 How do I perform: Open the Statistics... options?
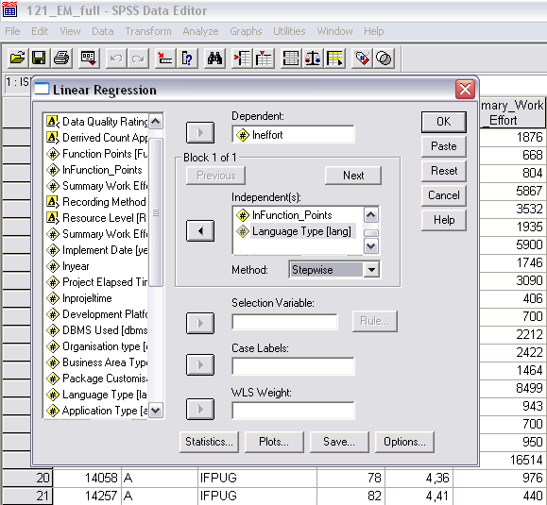point(209,442)
